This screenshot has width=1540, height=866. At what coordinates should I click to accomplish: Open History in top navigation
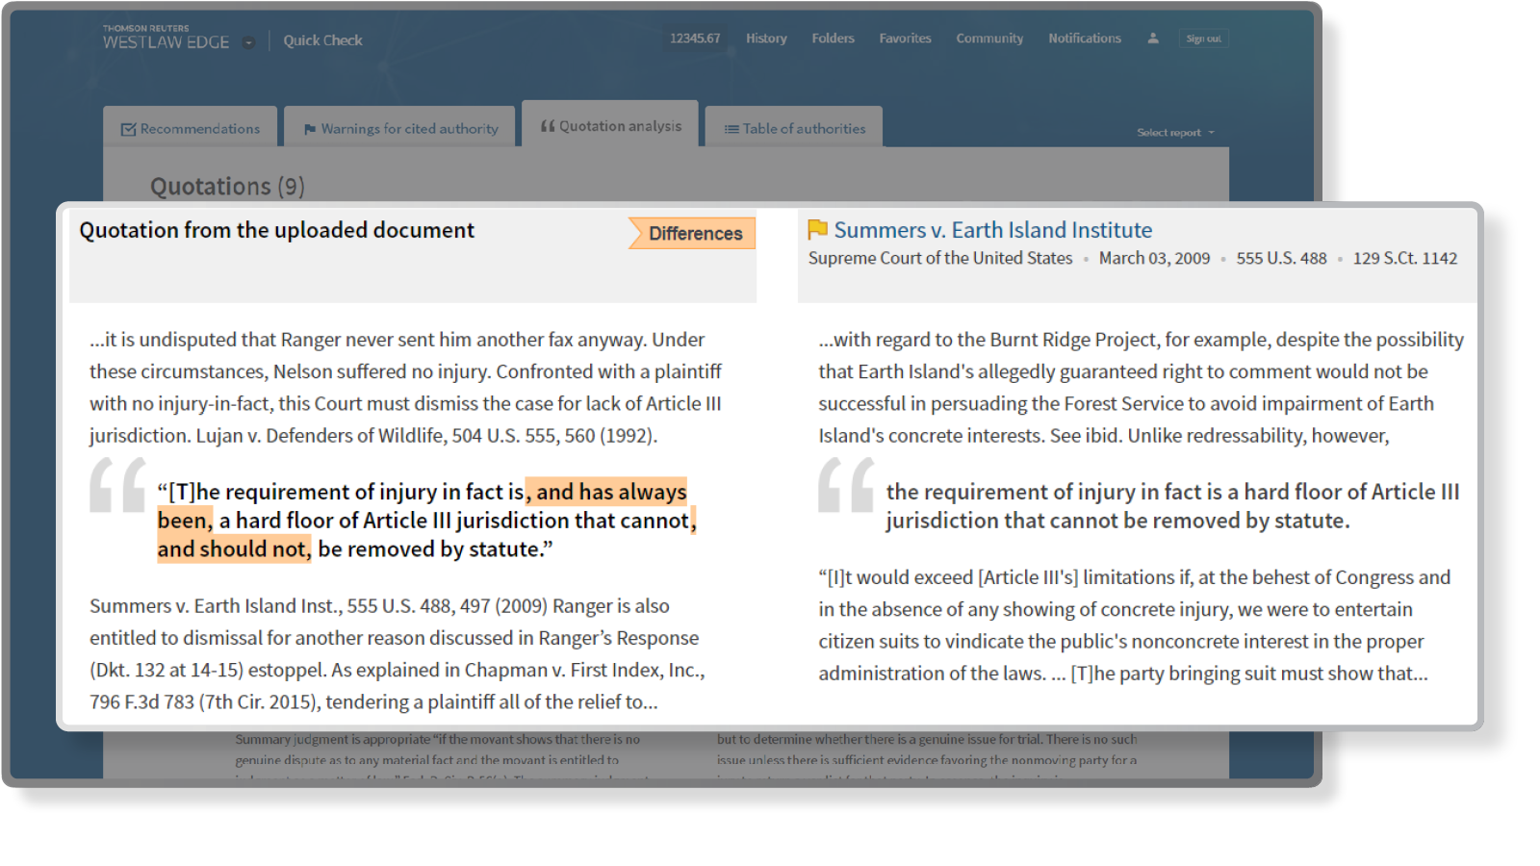coord(766,38)
